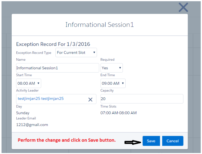Viewport: 202px width, 154px height.
Task: Click the 1212@gmail.com leader email
Action: tap(32, 125)
